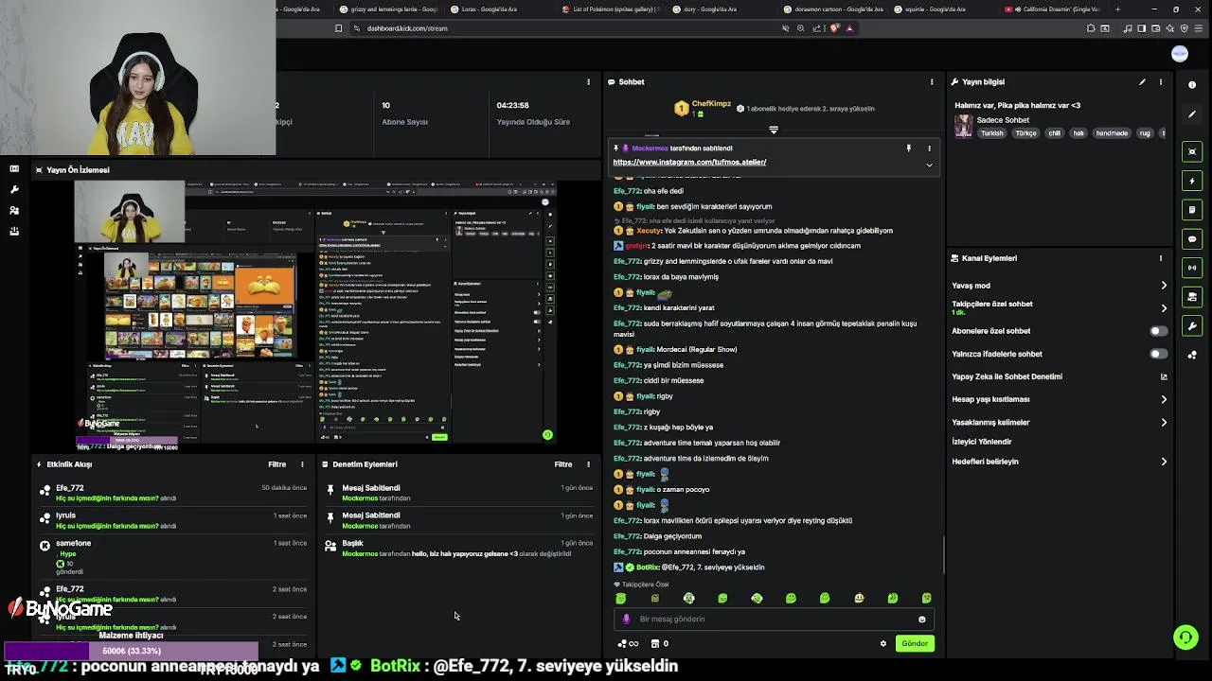Image resolution: width=1212 pixels, height=681 pixels.
Task: Open the emoji picker in message box
Action: click(x=921, y=620)
